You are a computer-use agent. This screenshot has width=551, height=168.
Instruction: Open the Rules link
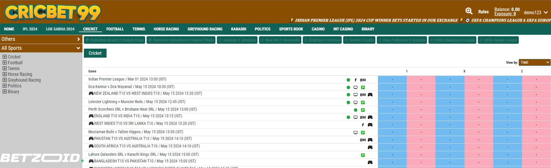(x=483, y=12)
